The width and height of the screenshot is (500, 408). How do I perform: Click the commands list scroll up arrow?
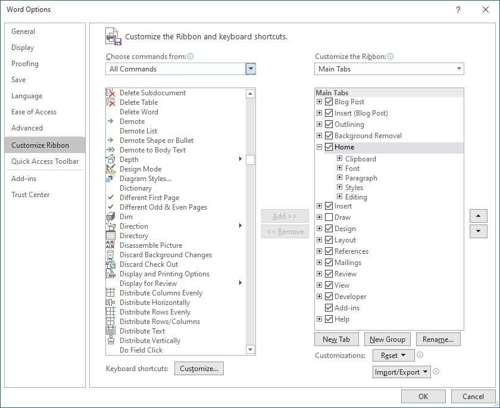(251, 94)
